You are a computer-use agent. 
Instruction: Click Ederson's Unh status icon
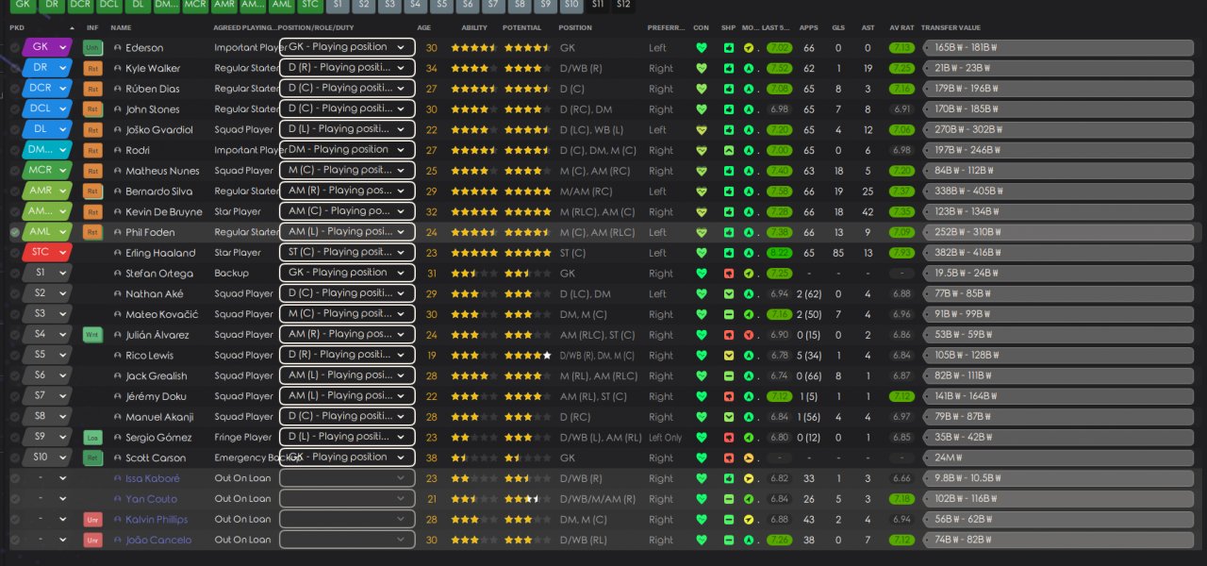pyautogui.click(x=92, y=47)
